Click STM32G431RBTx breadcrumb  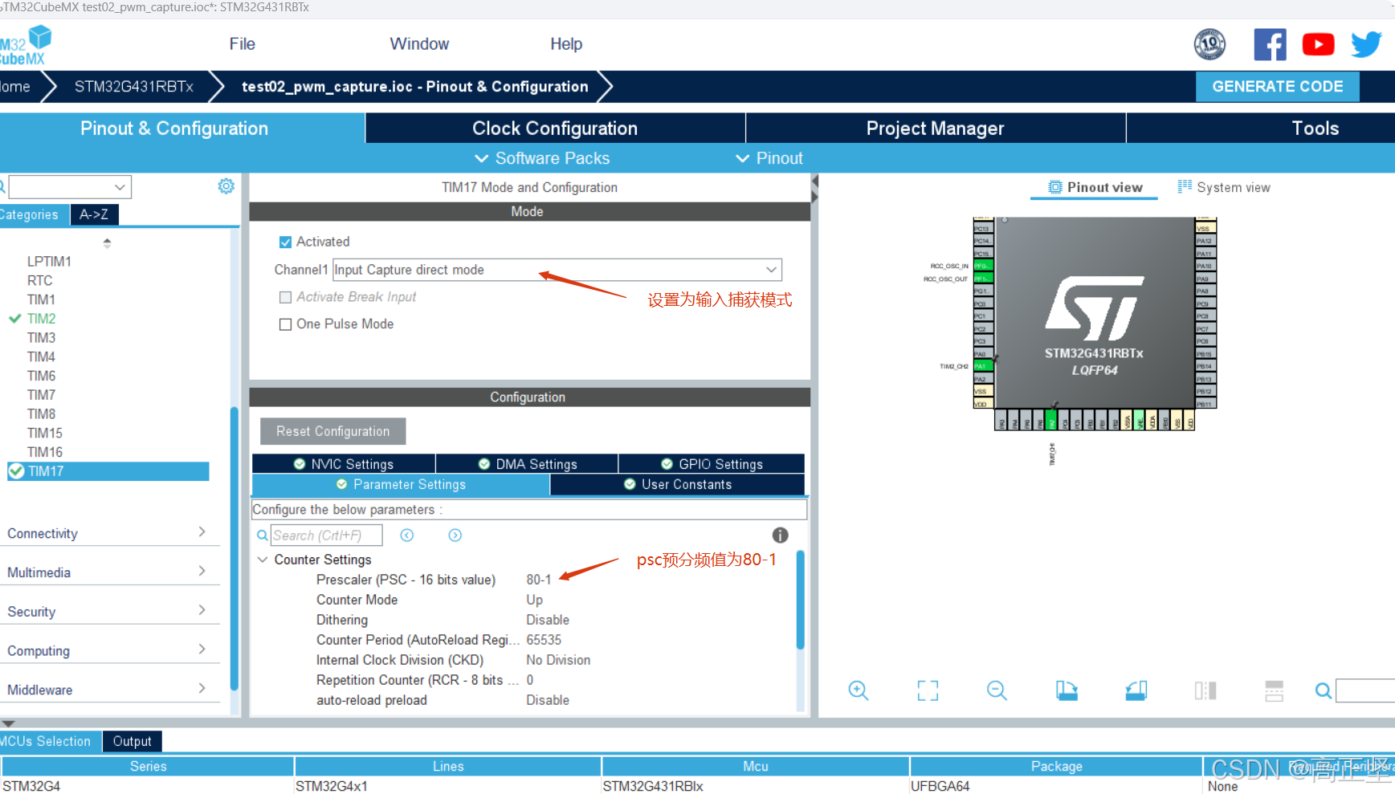[x=134, y=87]
